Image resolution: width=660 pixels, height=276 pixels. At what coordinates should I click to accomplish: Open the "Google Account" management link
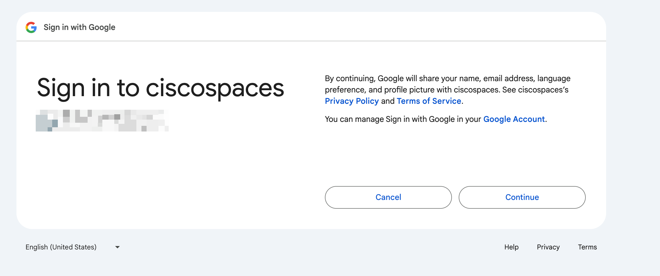(x=514, y=119)
